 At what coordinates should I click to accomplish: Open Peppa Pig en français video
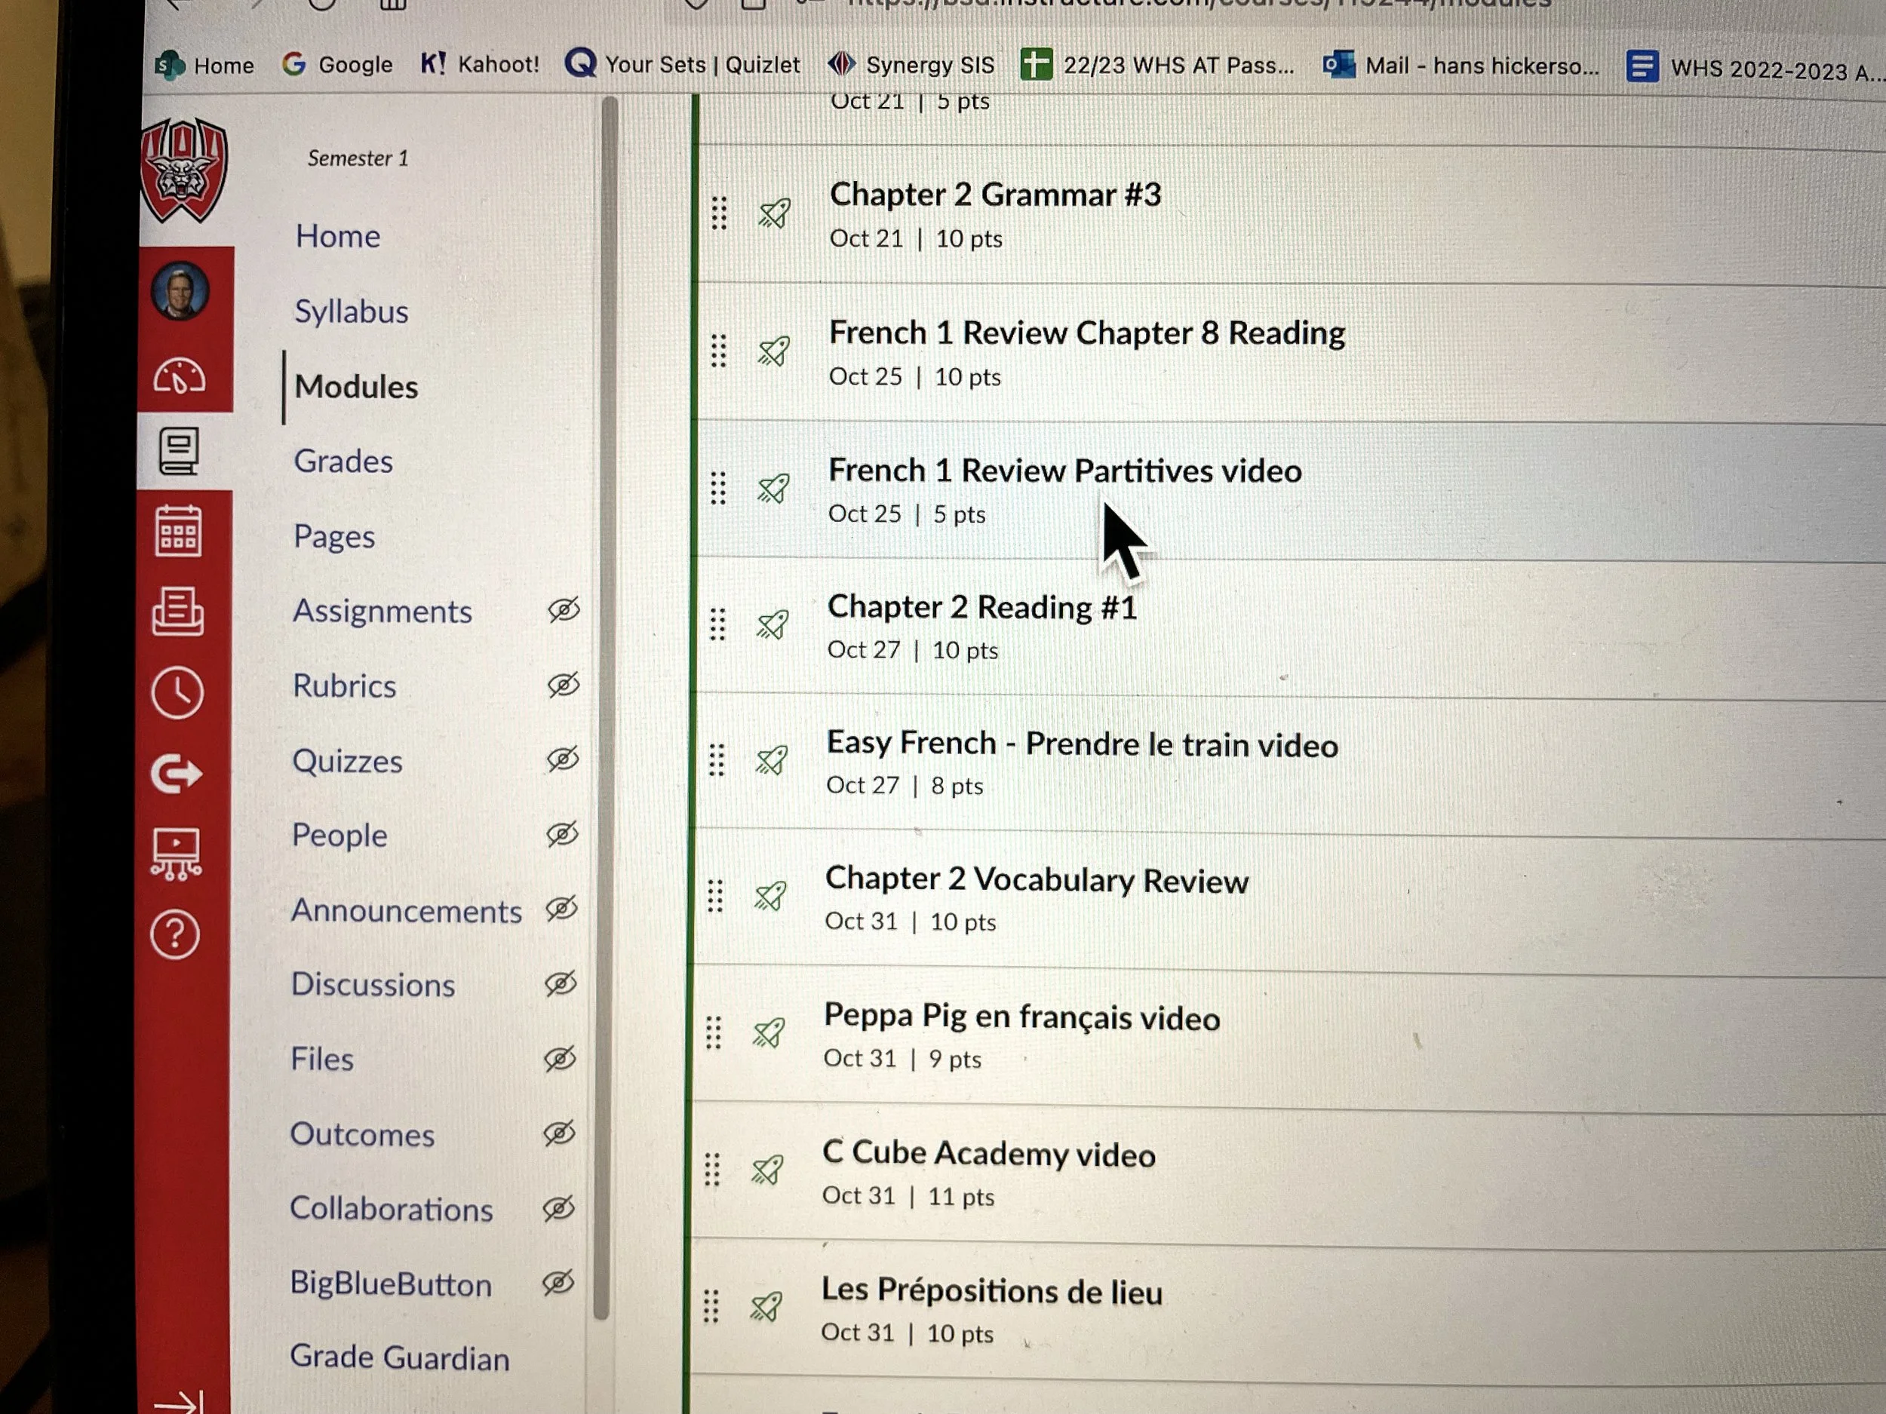tap(1021, 1017)
